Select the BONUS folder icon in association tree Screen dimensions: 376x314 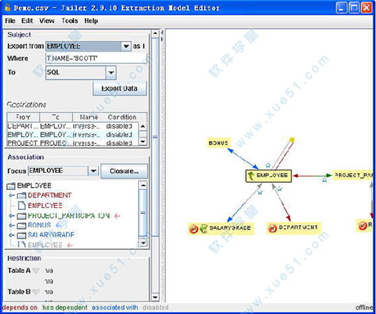click(x=22, y=225)
